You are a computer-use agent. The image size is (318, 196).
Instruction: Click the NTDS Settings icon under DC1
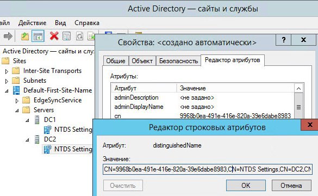pos(48,130)
